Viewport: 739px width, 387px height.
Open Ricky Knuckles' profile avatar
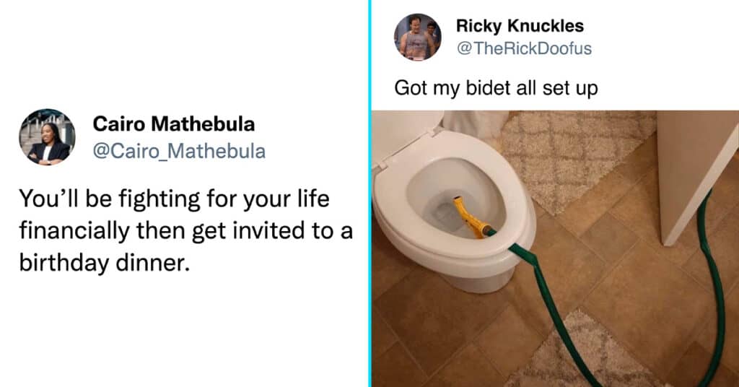pyautogui.click(x=418, y=38)
